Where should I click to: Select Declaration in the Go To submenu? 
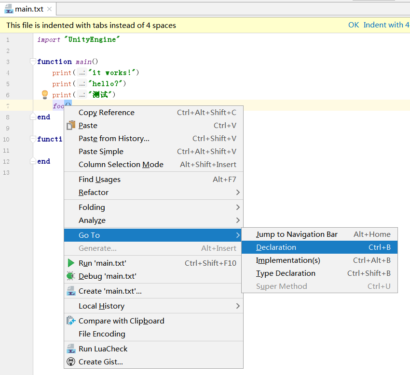(319, 247)
